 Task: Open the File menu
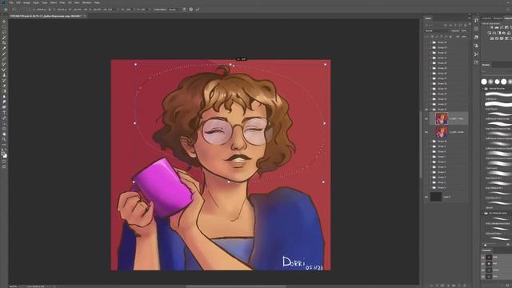[x=11, y=2]
